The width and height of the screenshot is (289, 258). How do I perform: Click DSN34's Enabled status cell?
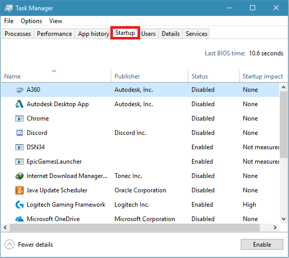tap(202, 147)
